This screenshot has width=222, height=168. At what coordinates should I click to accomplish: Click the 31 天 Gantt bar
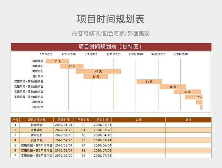click(72, 66)
